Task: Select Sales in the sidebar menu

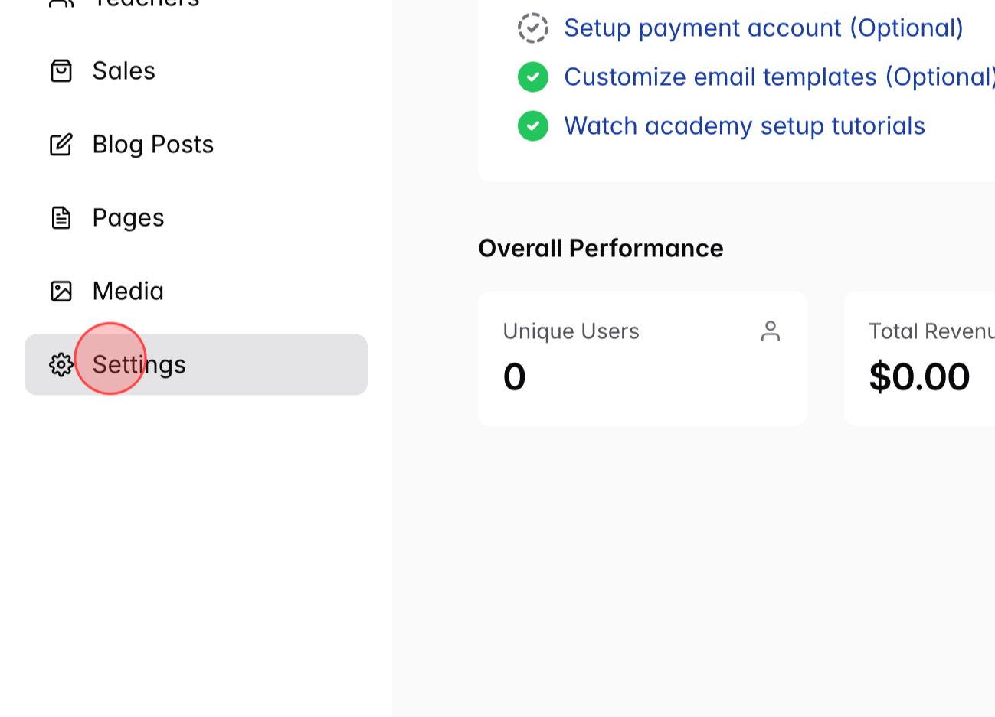Action: click(x=123, y=70)
